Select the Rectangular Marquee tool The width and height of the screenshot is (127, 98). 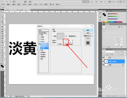click(x=2, y=15)
